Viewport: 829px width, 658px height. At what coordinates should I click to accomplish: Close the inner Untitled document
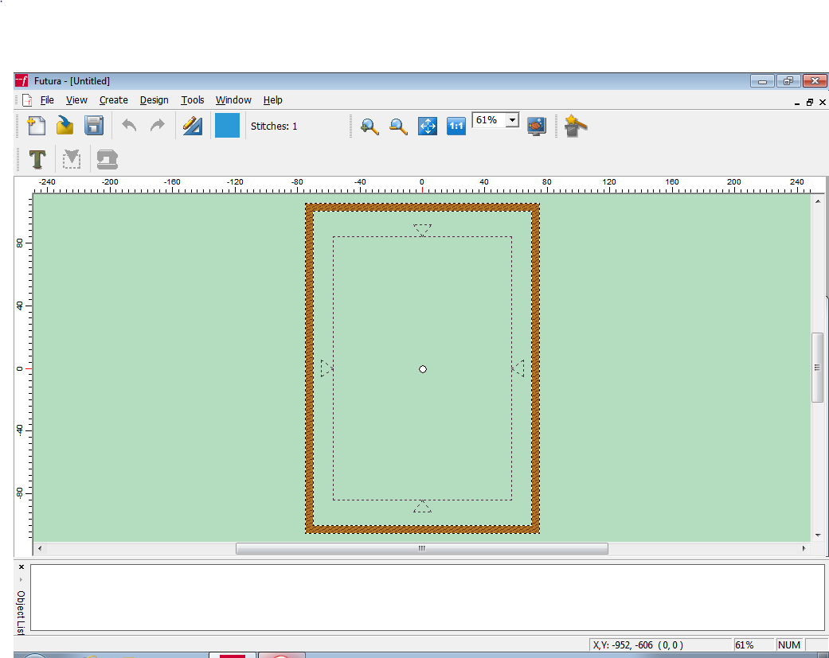click(822, 103)
